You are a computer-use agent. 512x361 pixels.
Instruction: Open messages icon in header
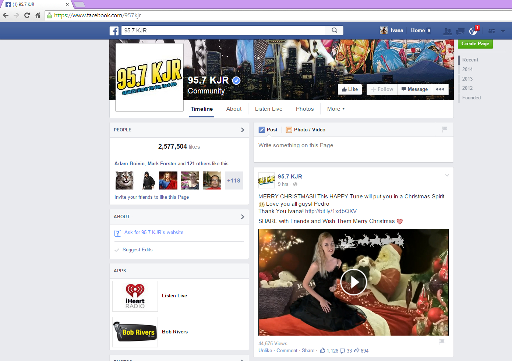click(x=460, y=31)
